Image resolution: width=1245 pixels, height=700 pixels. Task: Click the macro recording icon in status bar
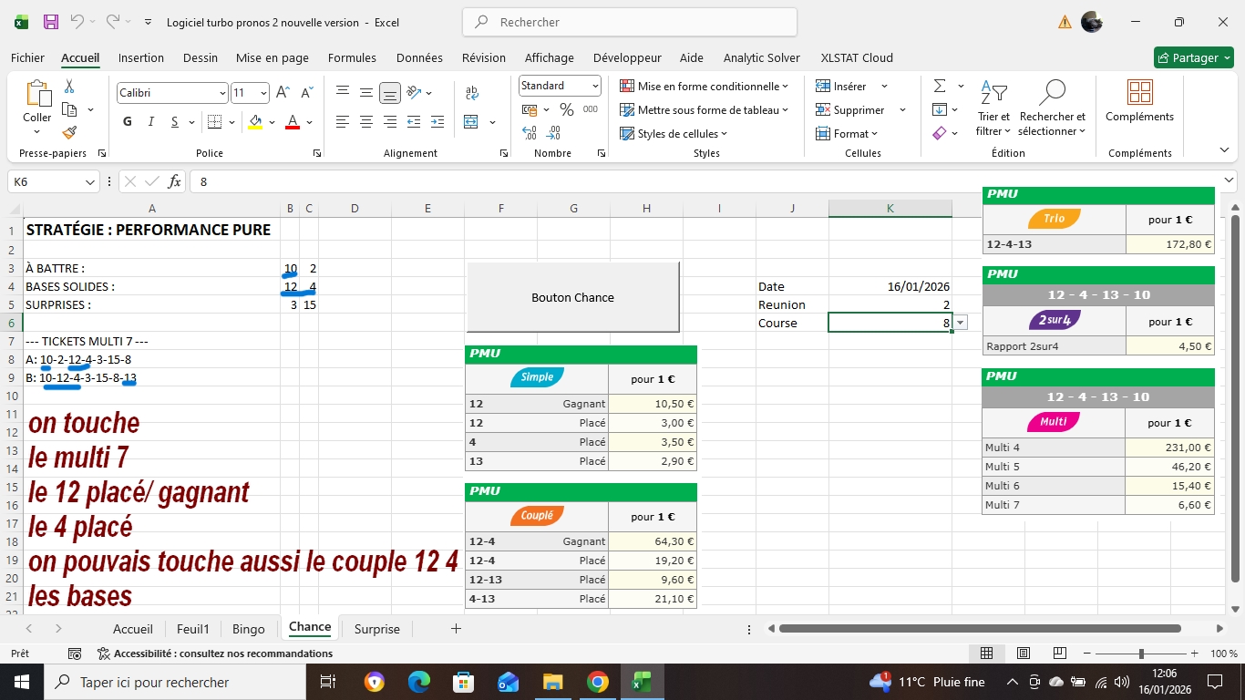coord(75,654)
